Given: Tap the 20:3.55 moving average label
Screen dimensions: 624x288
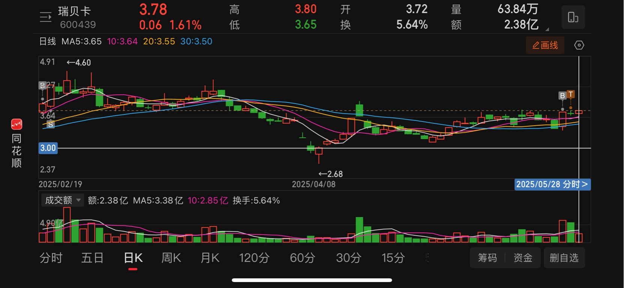Looking at the screenshot, I should pos(159,42).
